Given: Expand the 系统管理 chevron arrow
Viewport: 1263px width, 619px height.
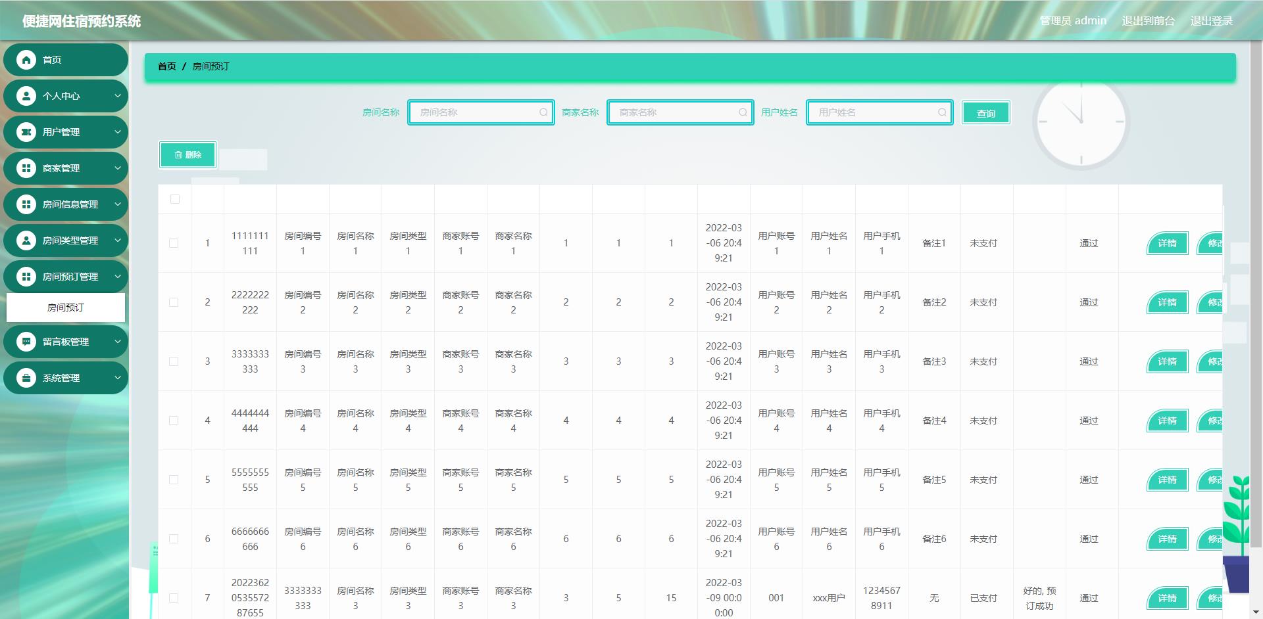Looking at the screenshot, I should point(118,378).
